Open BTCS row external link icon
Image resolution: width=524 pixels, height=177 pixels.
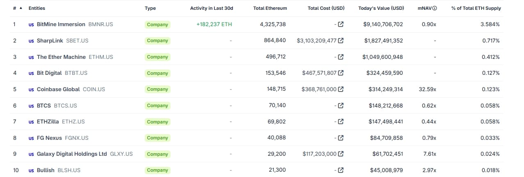(340, 105)
